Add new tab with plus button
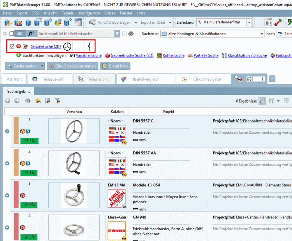Image resolution: width=292 pixels, height=241 pixels. (x=272, y=79)
